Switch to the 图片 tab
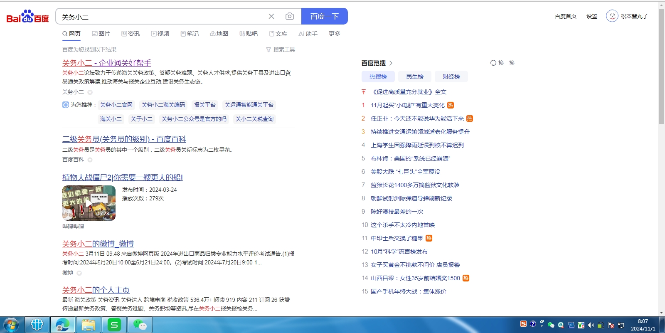Image resolution: width=665 pixels, height=333 pixels. coord(101,34)
